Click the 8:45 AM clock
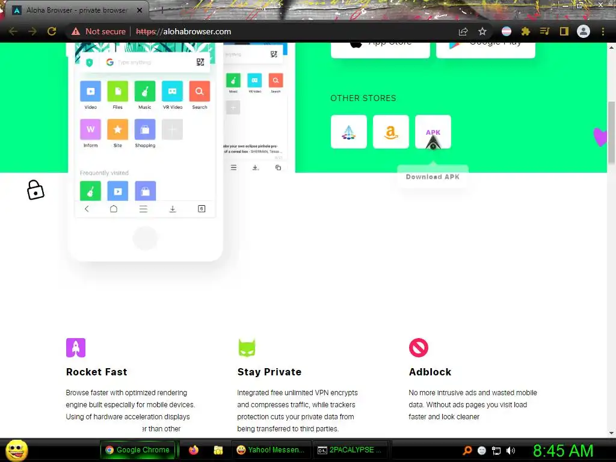616x462 pixels. (563, 451)
